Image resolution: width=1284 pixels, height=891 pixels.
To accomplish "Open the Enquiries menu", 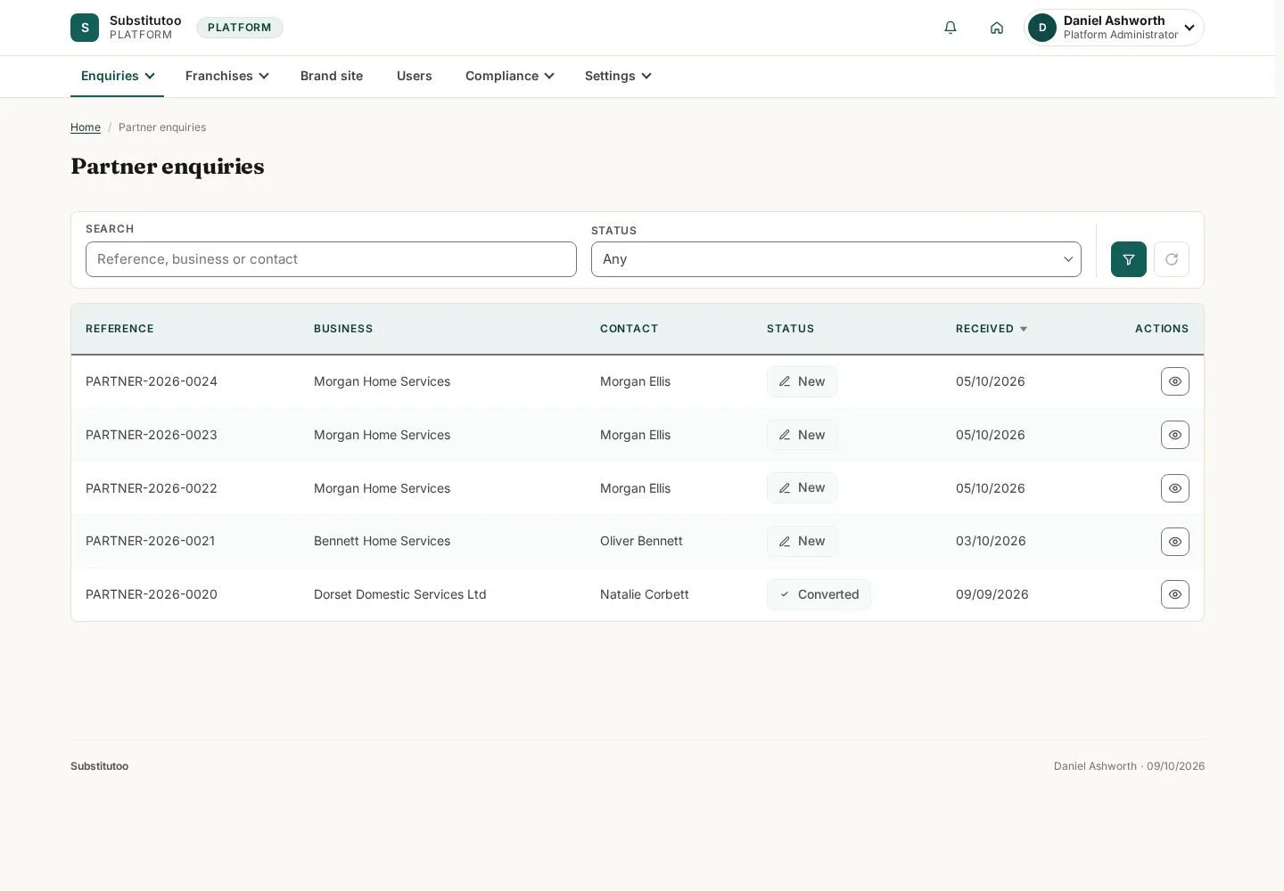I will (x=118, y=77).
